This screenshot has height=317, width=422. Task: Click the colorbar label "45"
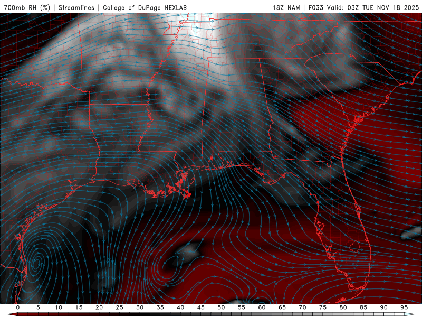pos(201,307)
